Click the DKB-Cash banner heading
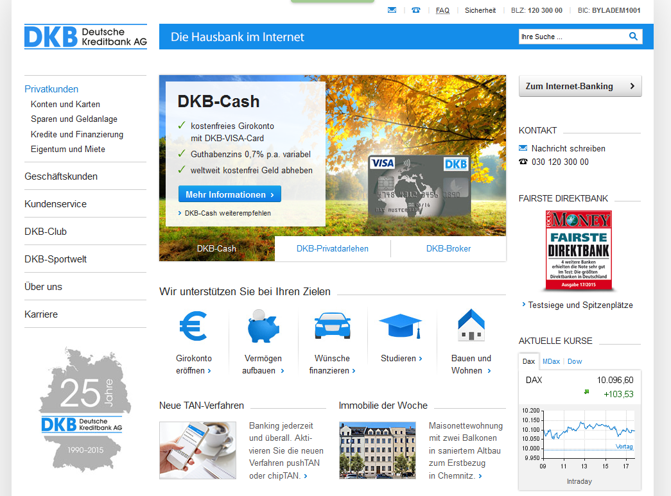671x496 pixels. click(x=219, y=101)
